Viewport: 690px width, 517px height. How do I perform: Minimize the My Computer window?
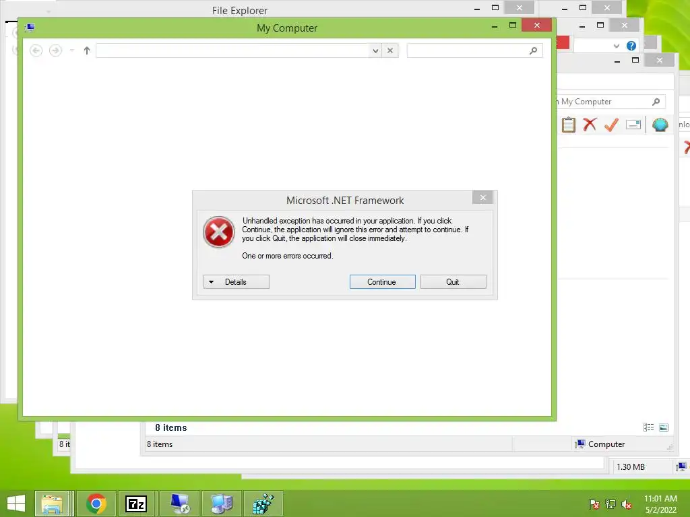[495, 26]
